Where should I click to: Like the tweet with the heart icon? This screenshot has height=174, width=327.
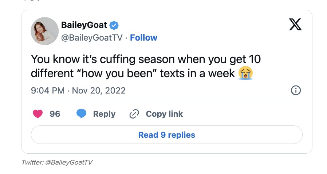tap(38, 114)
